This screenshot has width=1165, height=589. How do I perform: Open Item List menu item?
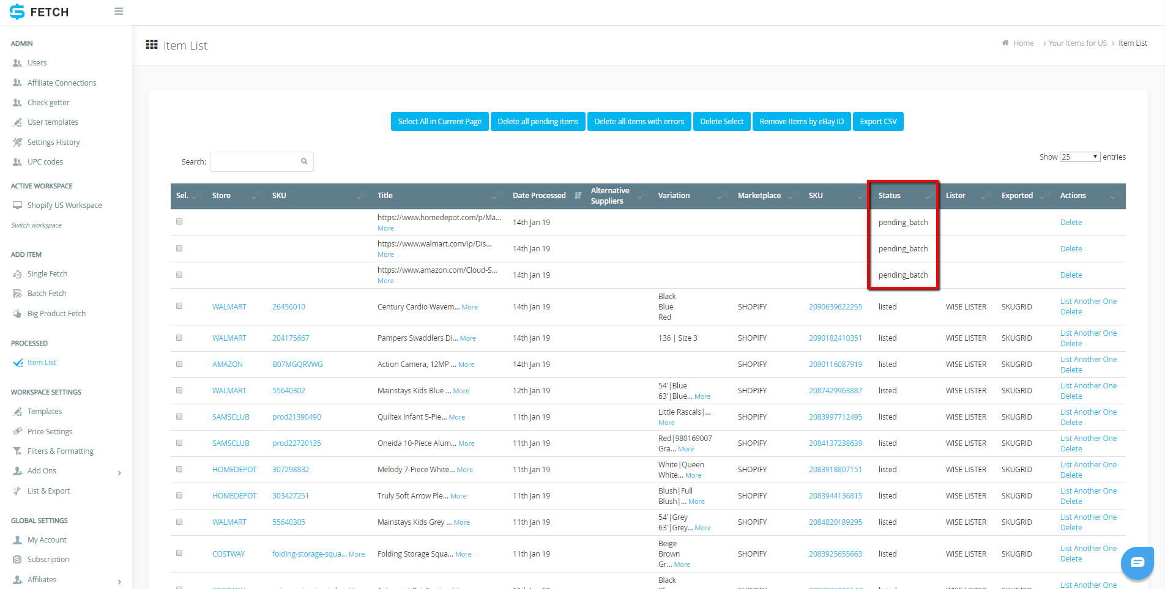[42, 363]
